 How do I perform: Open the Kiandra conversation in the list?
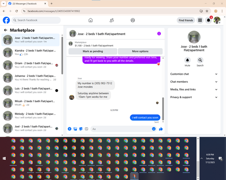pyautogui.click(x=30, y=53)
